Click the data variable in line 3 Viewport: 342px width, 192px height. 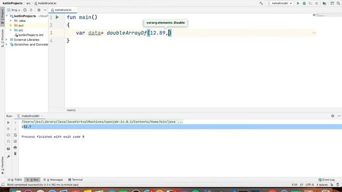coord(94,33)
